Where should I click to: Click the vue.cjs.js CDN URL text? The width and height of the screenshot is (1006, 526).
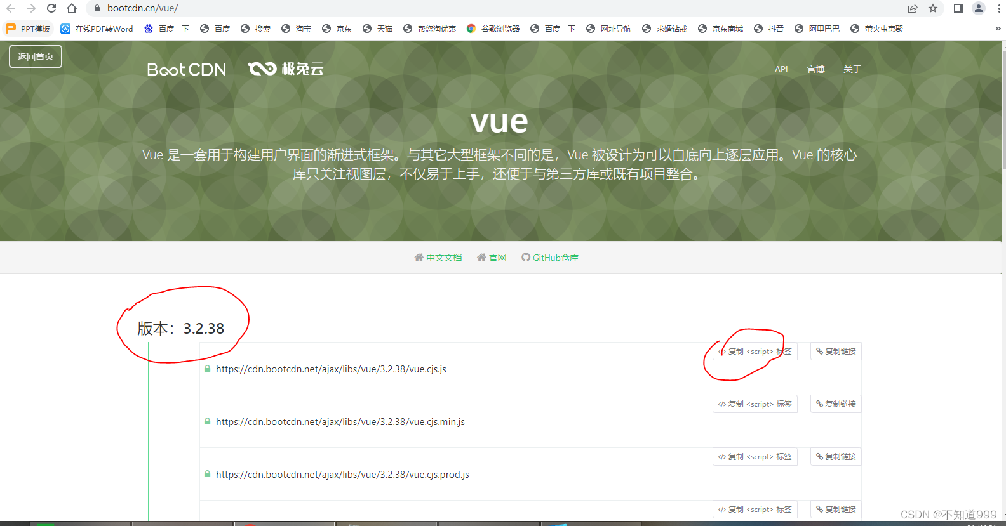click(331, 369)
